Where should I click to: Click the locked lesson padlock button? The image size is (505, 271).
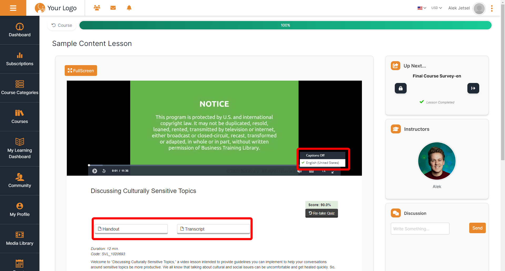(401, 88)
